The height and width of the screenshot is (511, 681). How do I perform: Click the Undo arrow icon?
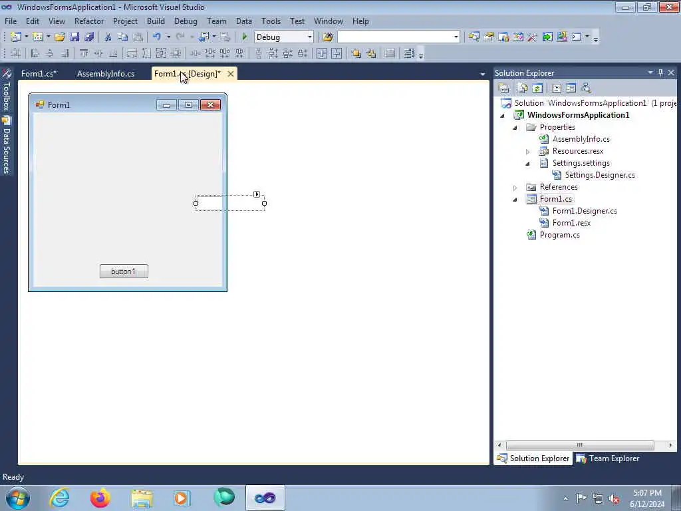(x=157, y=37)
